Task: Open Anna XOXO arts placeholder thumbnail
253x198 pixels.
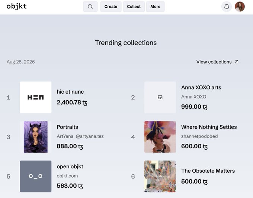Action: [160, 97]
